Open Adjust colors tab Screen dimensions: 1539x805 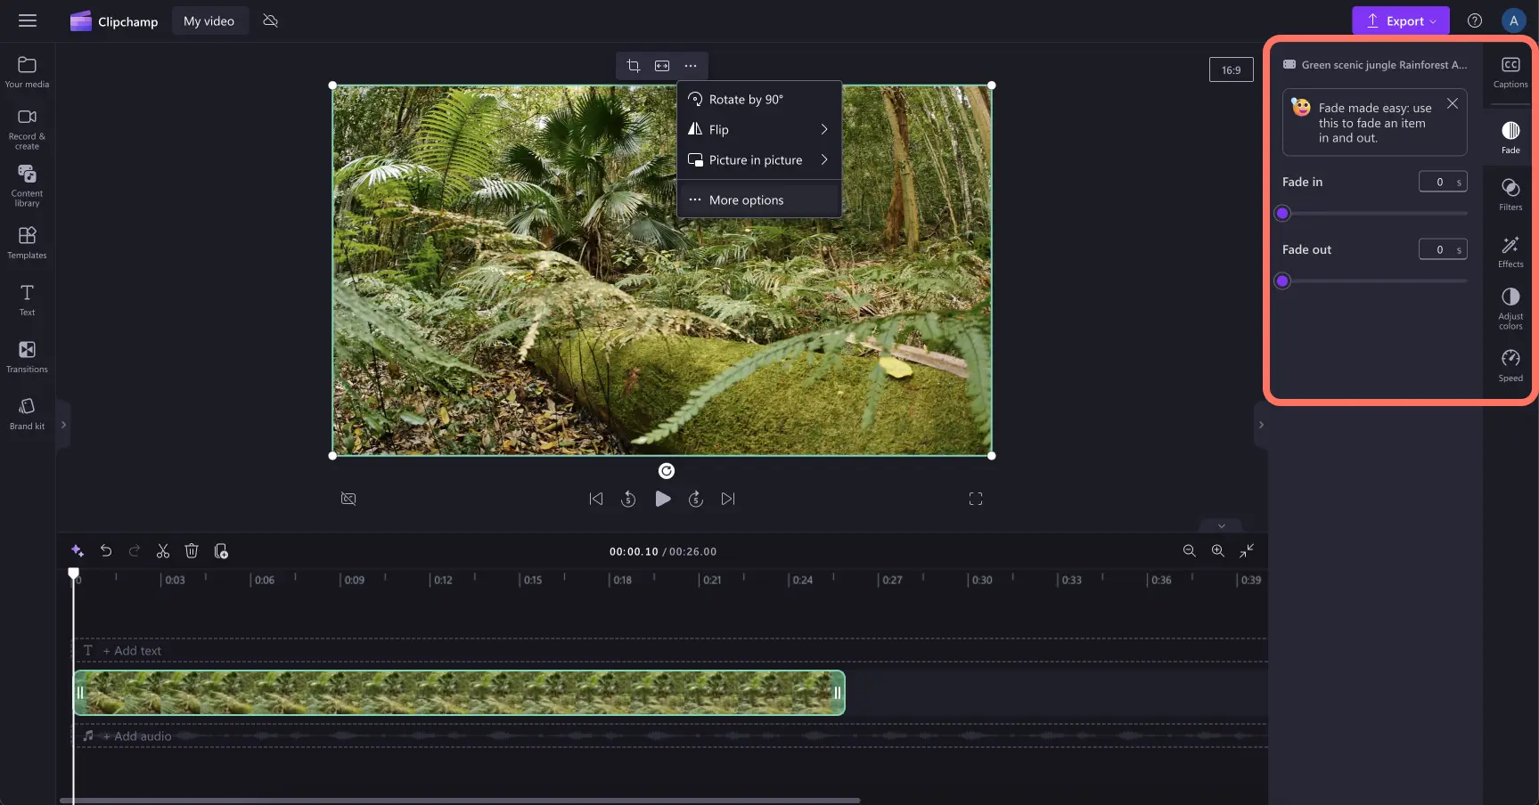1510,308
